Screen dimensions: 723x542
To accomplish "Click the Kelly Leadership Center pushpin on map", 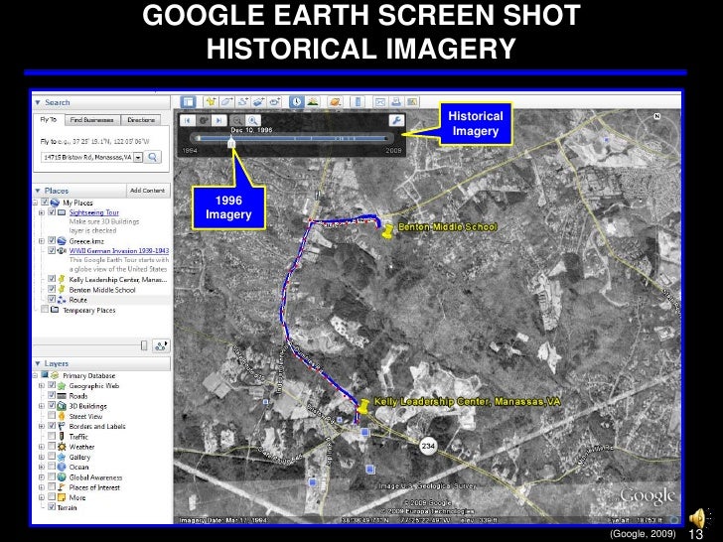I will [x=363, y=406].
